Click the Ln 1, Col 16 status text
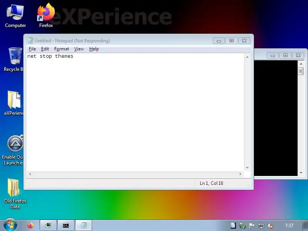308x231 pixels. [211, 183]
